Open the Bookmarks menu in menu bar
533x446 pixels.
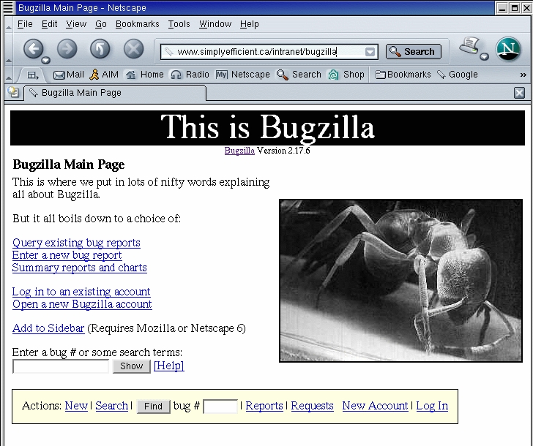[x=136, y=24]
